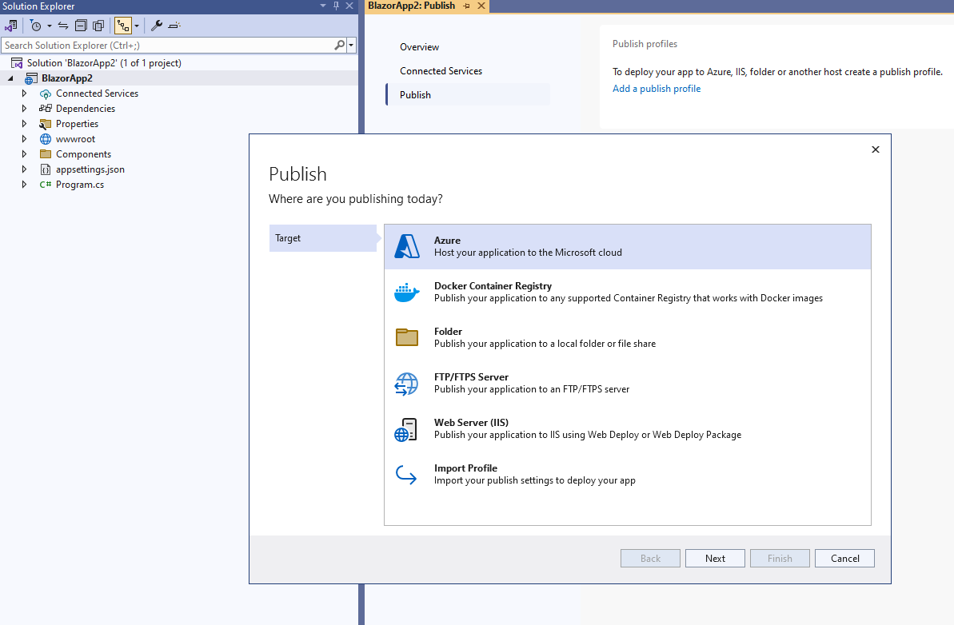Image resolution: width=954 pixels, height=625 pixels.
Task: Open Properties via the wrench icon
Action: [x=157, y=26]
